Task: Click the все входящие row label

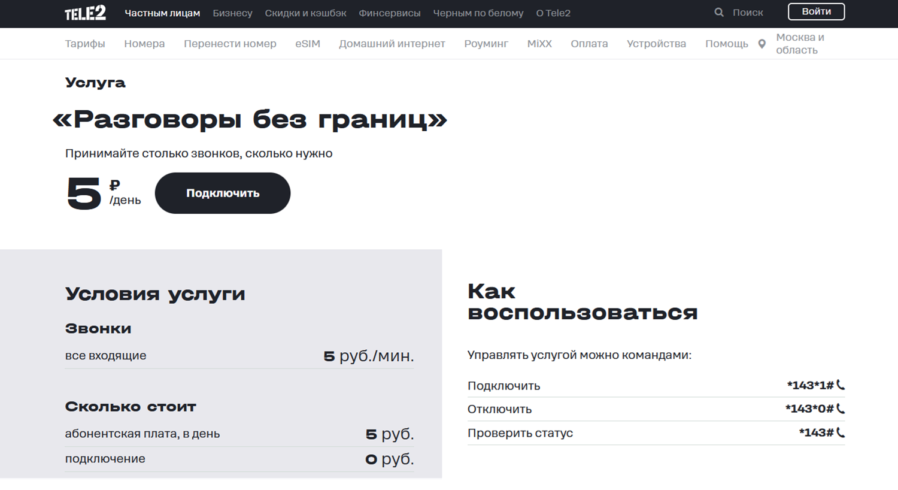Action: 105,355
